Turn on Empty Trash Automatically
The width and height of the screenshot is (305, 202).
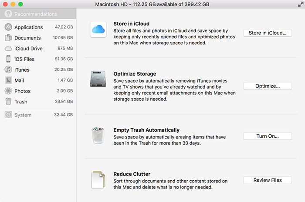268,136
